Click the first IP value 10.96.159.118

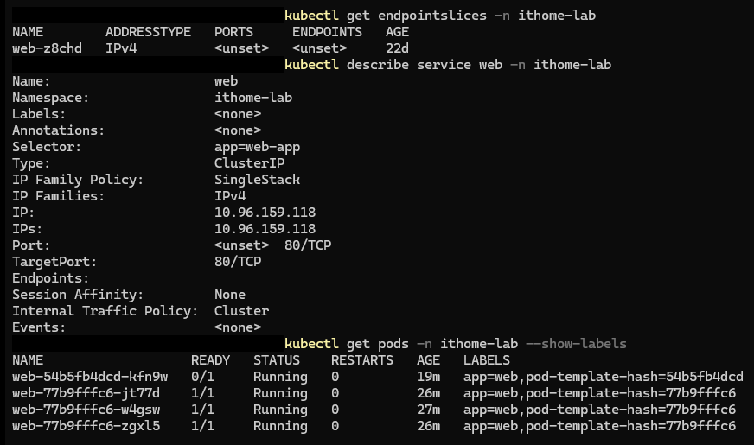pyautogui.click(x=265, y=213)
